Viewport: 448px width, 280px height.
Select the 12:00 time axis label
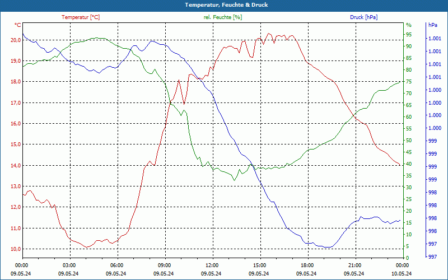pos(211,265)
